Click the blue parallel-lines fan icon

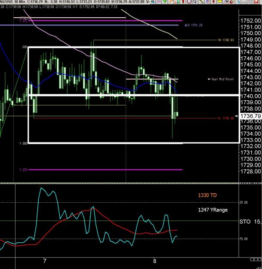(x=208, y=1)
